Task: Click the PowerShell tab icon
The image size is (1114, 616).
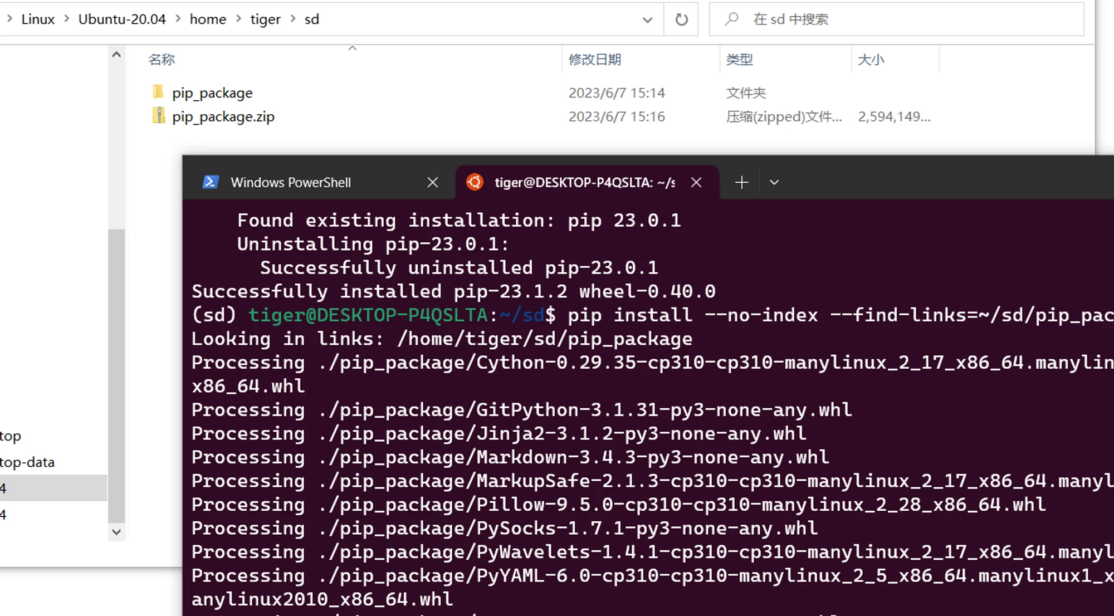Action: pyautogui.click(x=210, y=182)
